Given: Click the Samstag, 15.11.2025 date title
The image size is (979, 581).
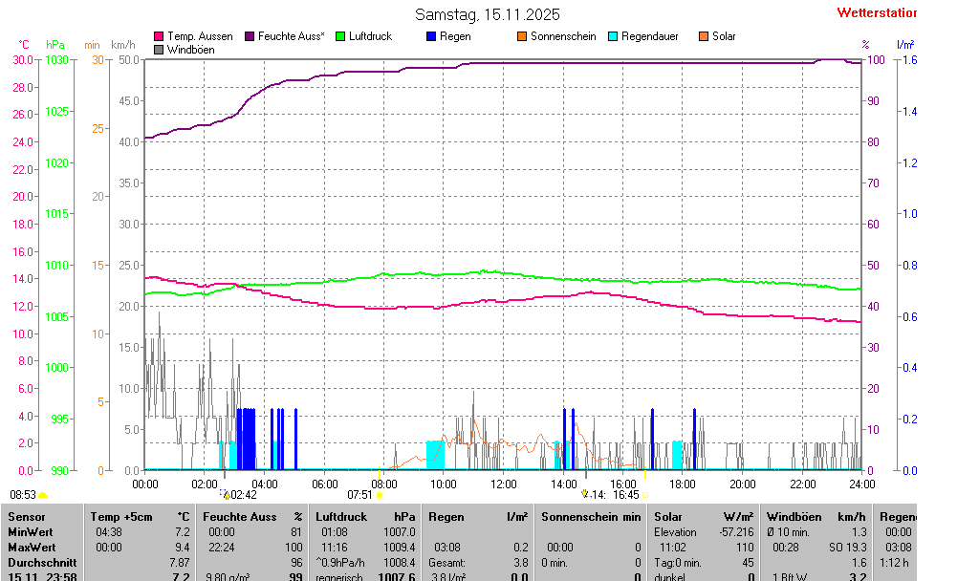Looking at the screenshot, I should (x=488, y=14).
